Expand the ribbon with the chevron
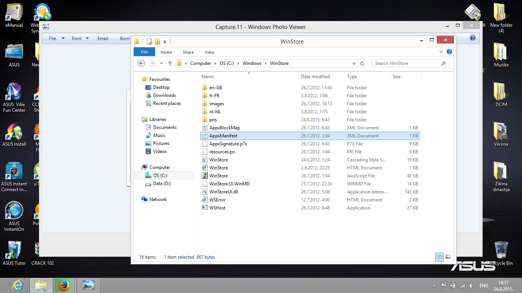The image size is (522, 293). 442,52
